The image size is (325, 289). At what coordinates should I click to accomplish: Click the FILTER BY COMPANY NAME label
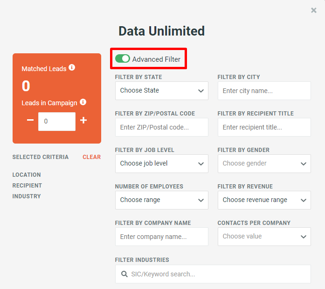pyautogui.click(x=153, y=223)
